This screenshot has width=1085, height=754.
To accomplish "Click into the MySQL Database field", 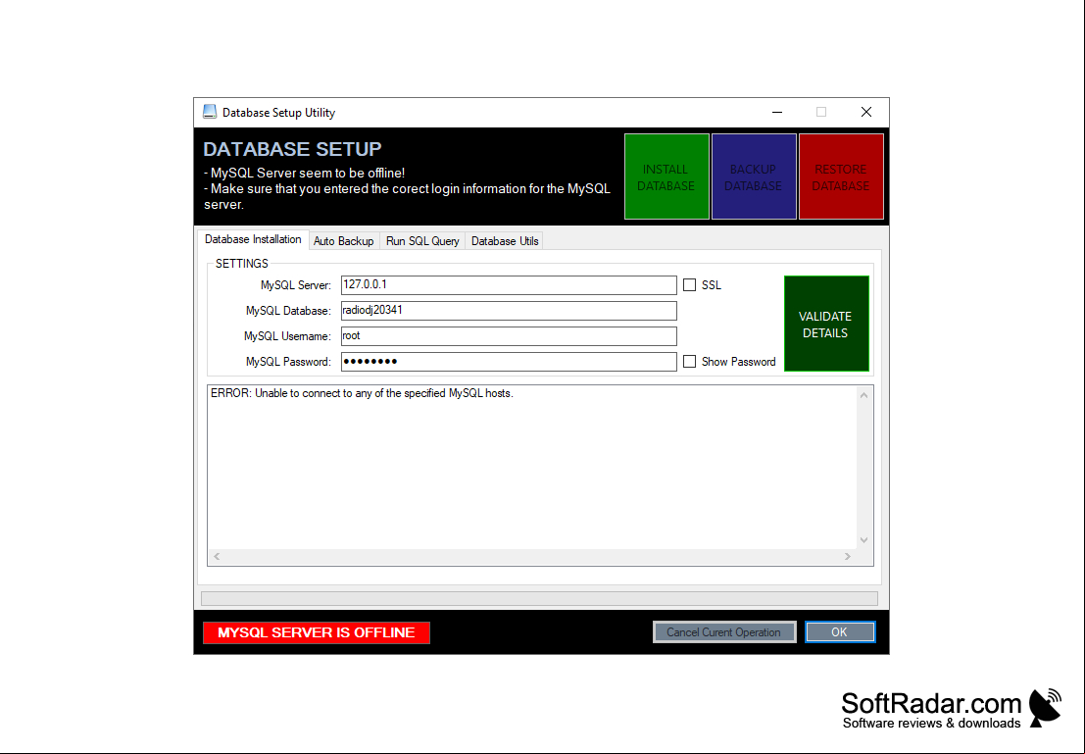I will coord(509,311).
